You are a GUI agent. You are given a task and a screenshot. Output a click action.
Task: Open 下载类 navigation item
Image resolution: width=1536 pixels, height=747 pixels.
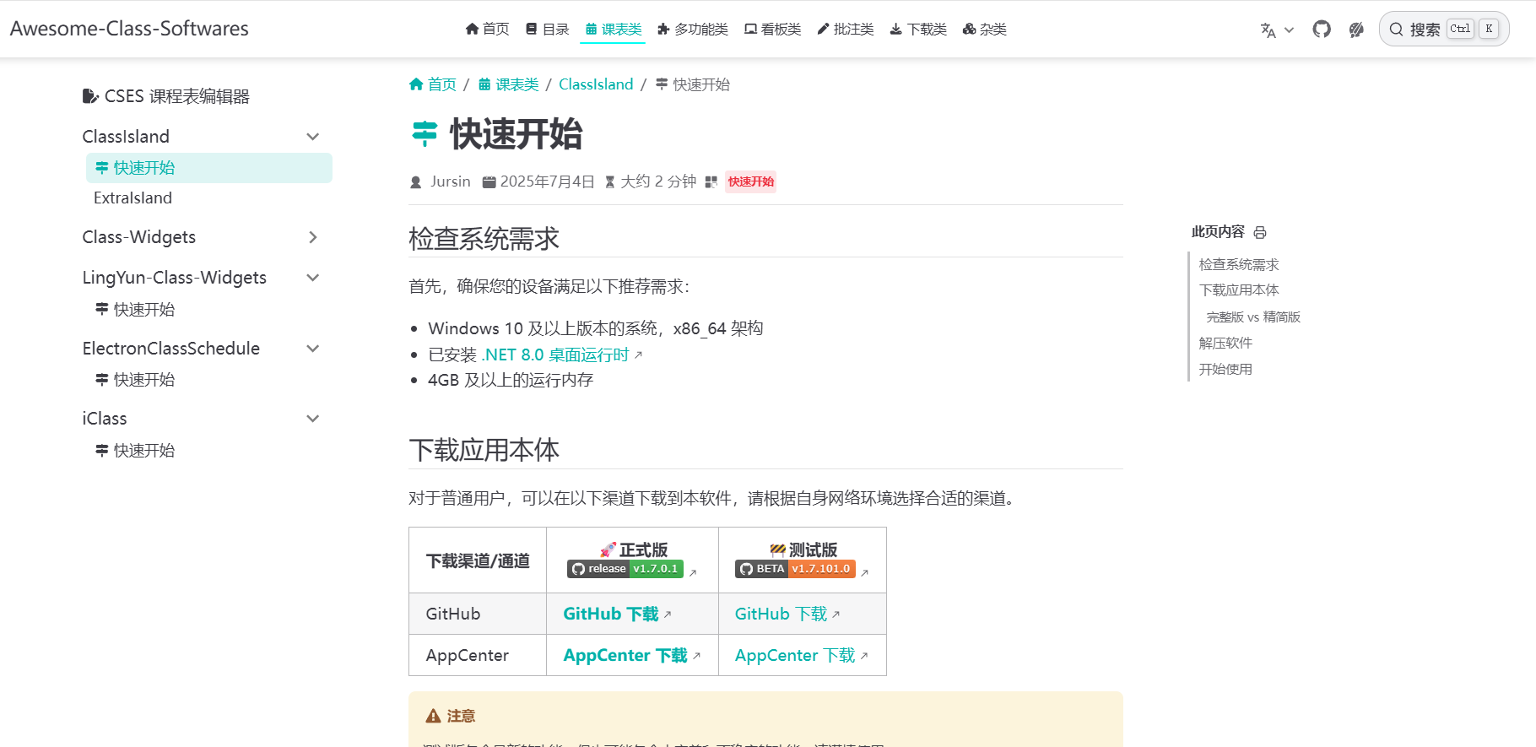(x=918, y=29)
